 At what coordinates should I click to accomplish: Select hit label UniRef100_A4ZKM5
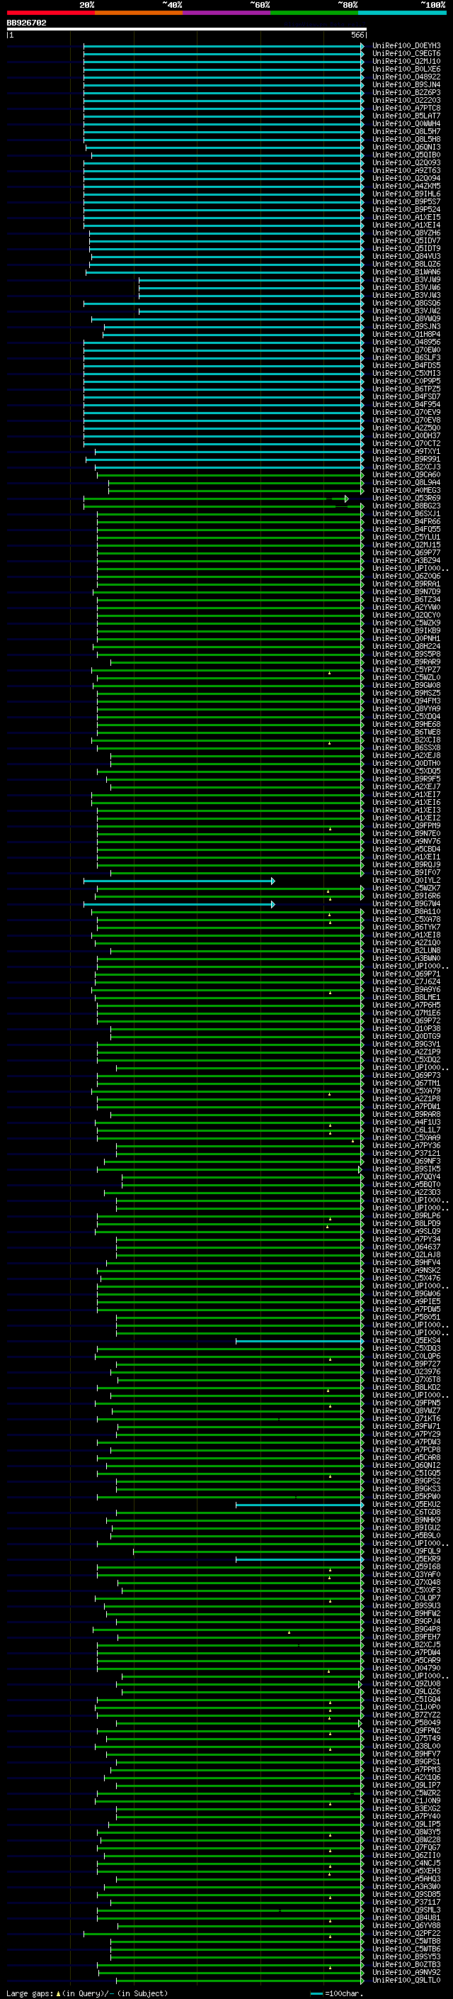406,186
